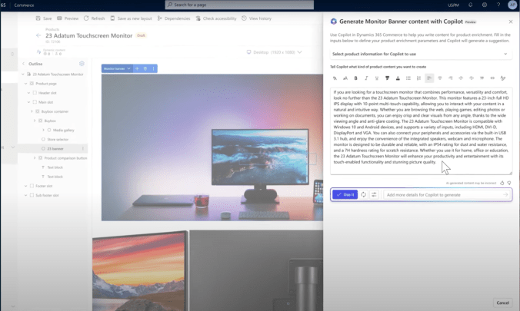Give thumbs down to the generated content

click(x=509, y=183)
